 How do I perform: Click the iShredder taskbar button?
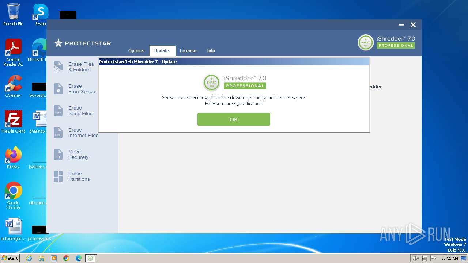[x=91, y=258]
